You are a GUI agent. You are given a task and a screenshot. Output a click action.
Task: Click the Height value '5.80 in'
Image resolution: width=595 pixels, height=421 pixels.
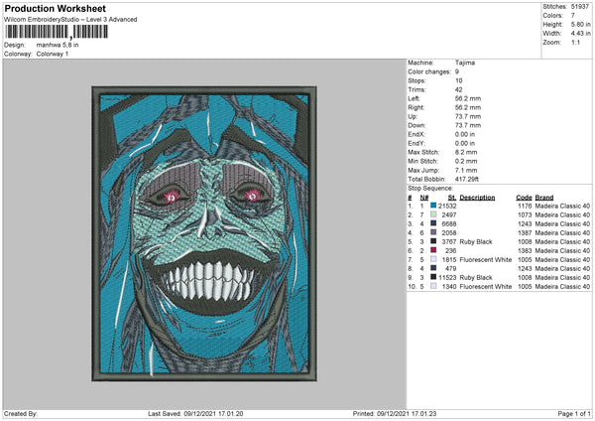click(580, 24)
